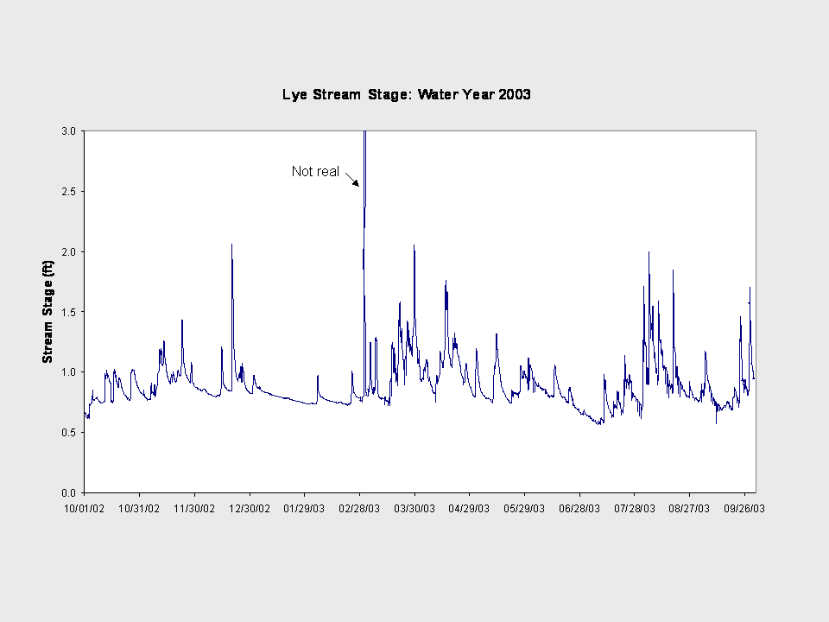Viewport: 829px width, 622px height.
Task: Select the 'Stream Stage (ft)' vertical axis title
Action: point(48,312)
